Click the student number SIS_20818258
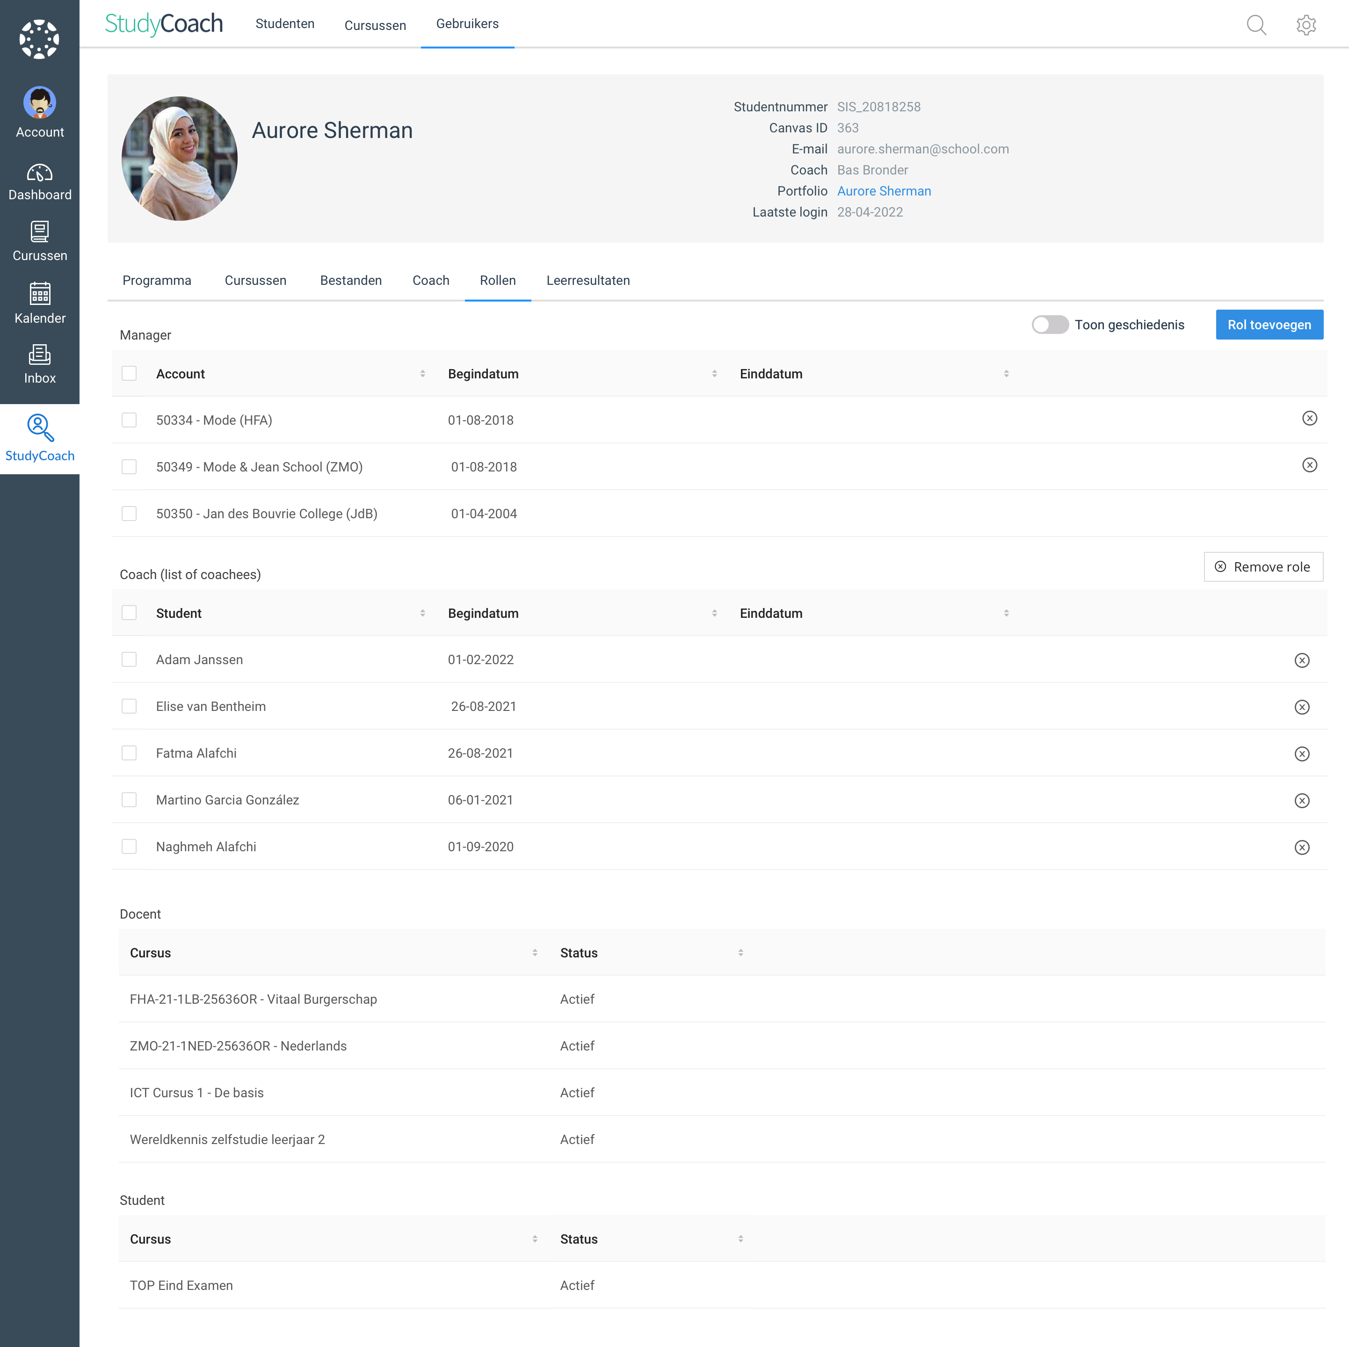The image size is (1349, 1347). [879, 107]
